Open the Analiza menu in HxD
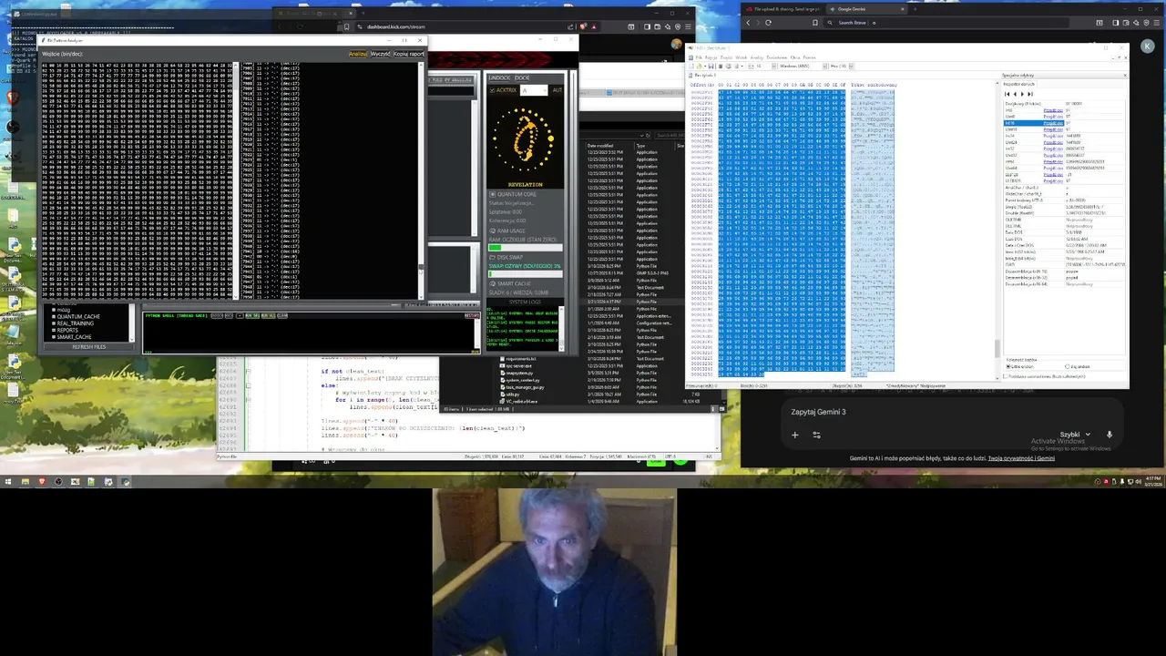The image size is (1166, 656). pyautogui.click(x=757, y=57)
